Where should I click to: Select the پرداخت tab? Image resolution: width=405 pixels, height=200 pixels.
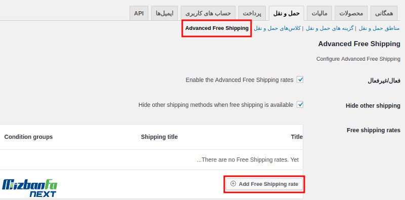point(252,14)
